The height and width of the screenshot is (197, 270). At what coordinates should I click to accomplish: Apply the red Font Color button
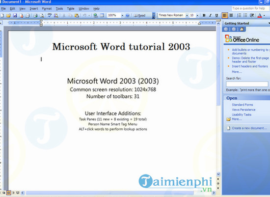(260, 16)
